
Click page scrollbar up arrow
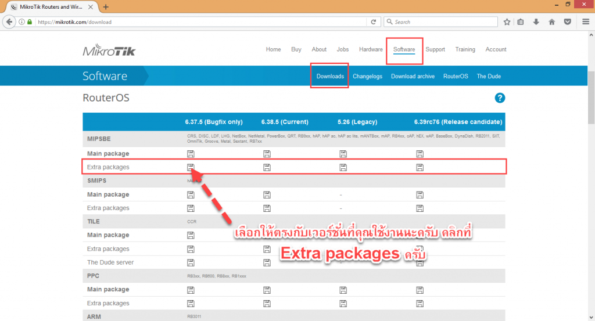click(x=591, y=35)
